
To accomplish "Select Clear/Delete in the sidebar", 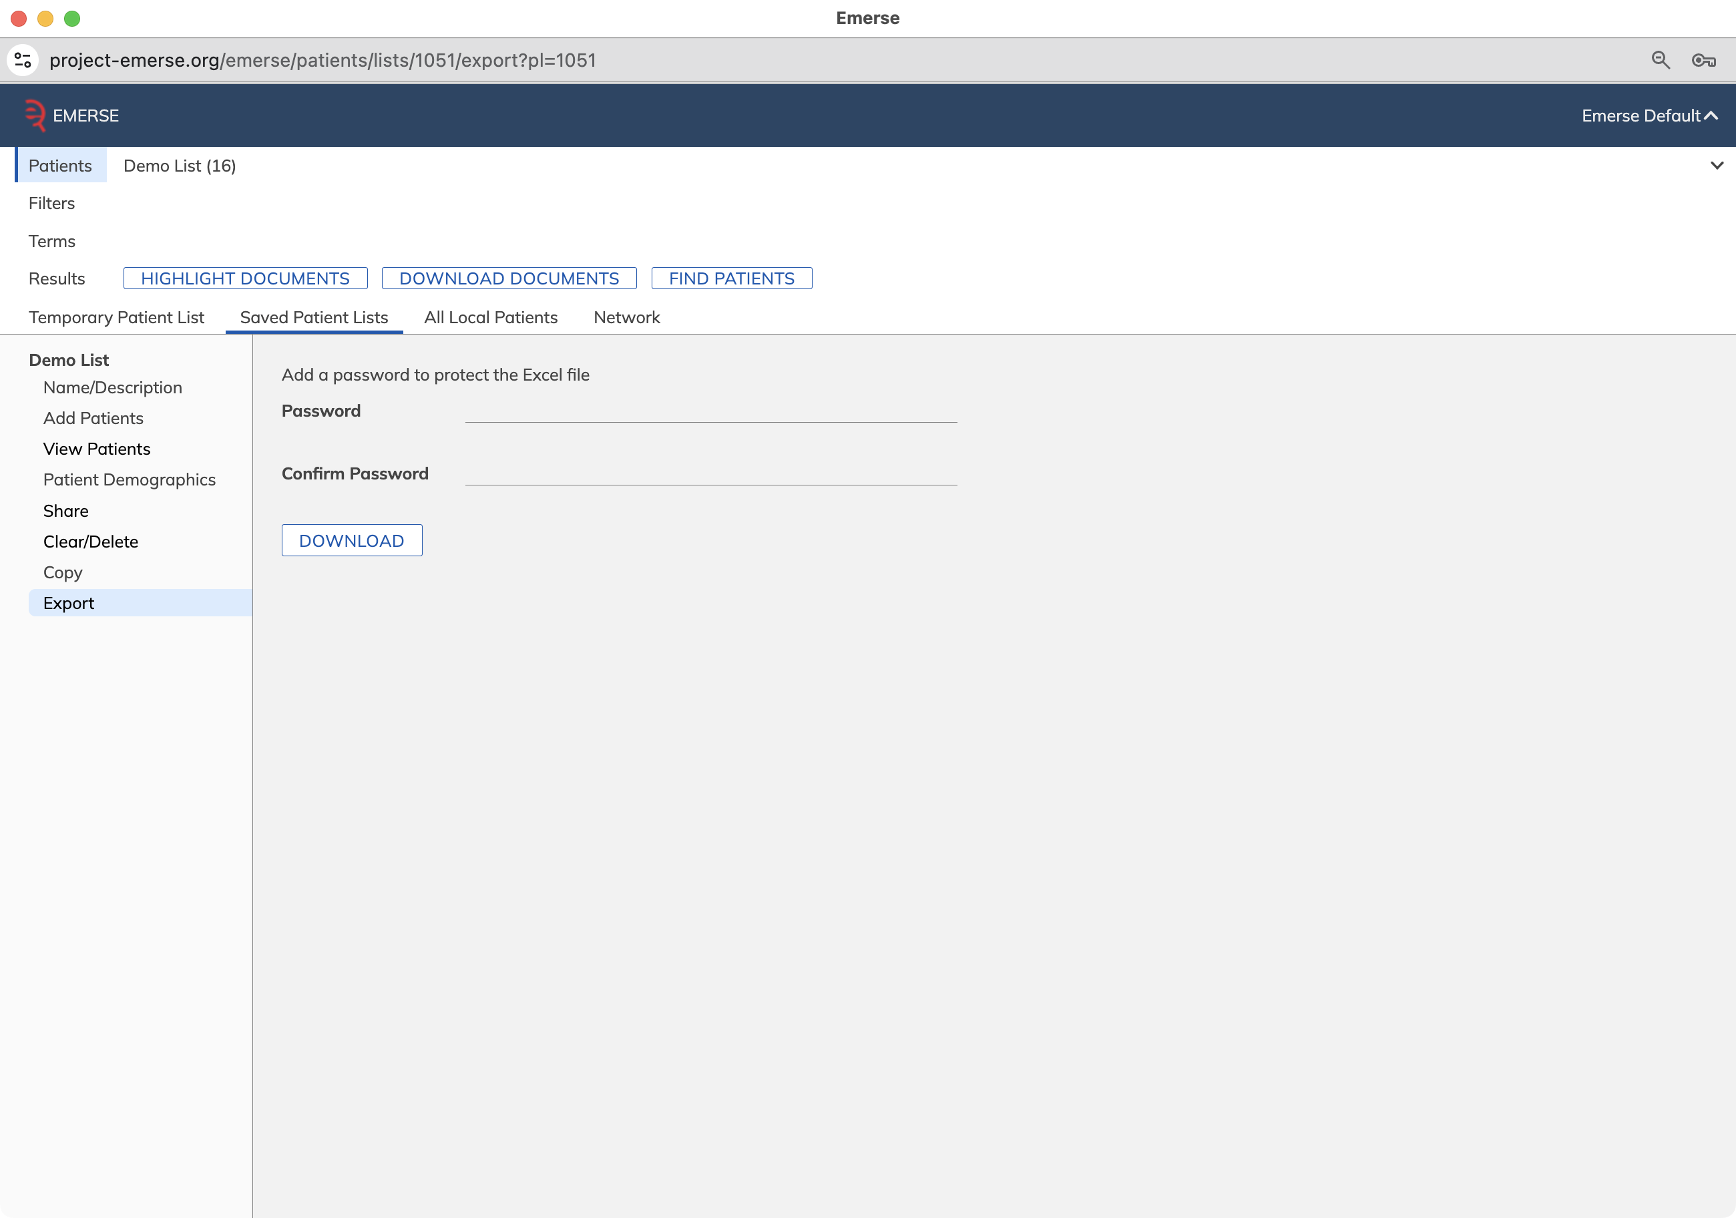I will pos(91,542).
